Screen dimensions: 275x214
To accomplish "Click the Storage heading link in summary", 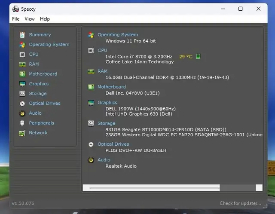I will pyautogui.click(x=106, y=123).
